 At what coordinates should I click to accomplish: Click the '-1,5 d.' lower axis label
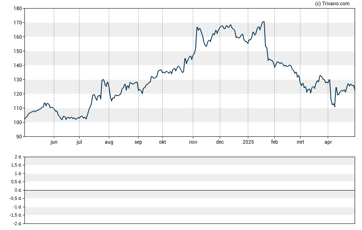pyautogui.click(x=16, y=215)
